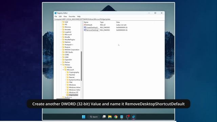Click the Notepad++ folder icon
This screenshot has height=122, width=217.
click(63, 44)
